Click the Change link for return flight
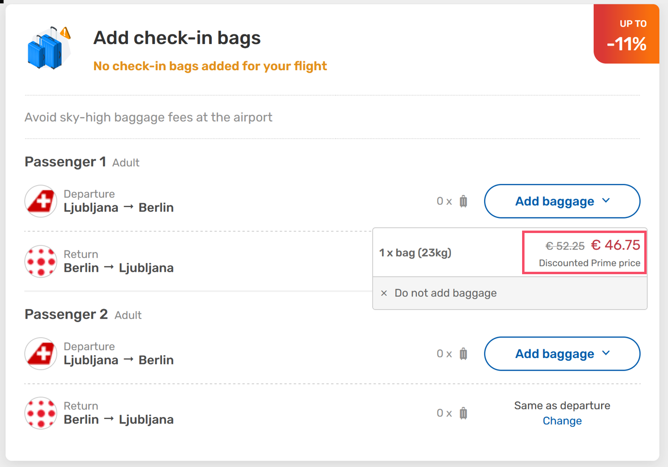Screen dimensions: 668x467 pyautogui.click(x=562, y=421)
